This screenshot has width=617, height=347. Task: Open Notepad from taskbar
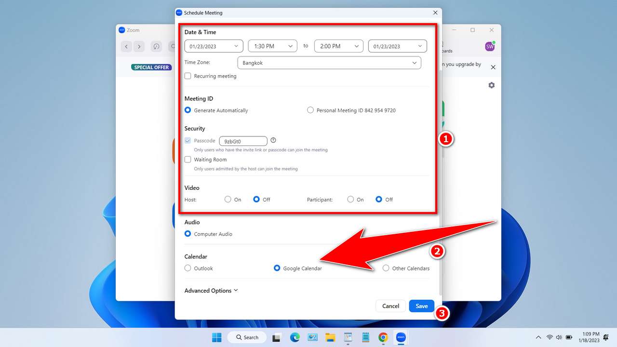coord(365,337)
